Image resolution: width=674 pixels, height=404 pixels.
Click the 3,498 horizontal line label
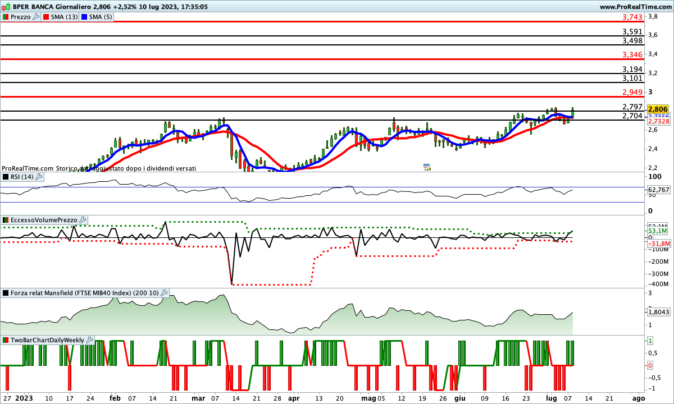(632, 41)
